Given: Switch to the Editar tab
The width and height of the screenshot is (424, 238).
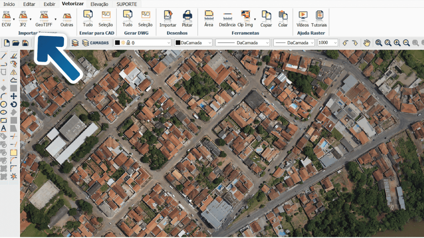Looking at the screenshot, I should [29, 4].
